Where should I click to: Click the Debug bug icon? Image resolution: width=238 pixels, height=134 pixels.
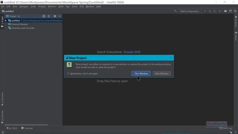pyautogui.click(x=210, y=11)
